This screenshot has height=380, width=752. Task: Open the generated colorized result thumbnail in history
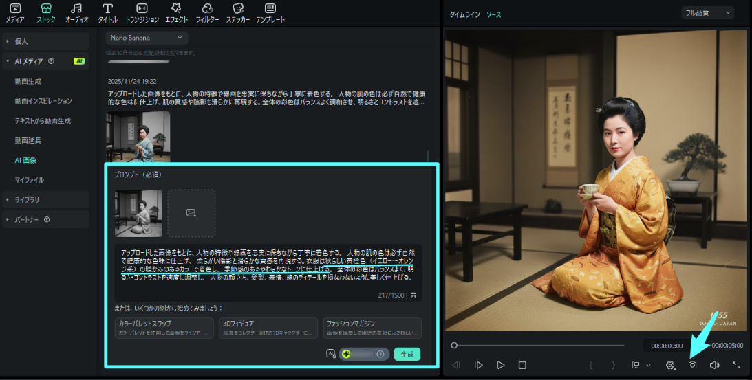tap(138, 137)
